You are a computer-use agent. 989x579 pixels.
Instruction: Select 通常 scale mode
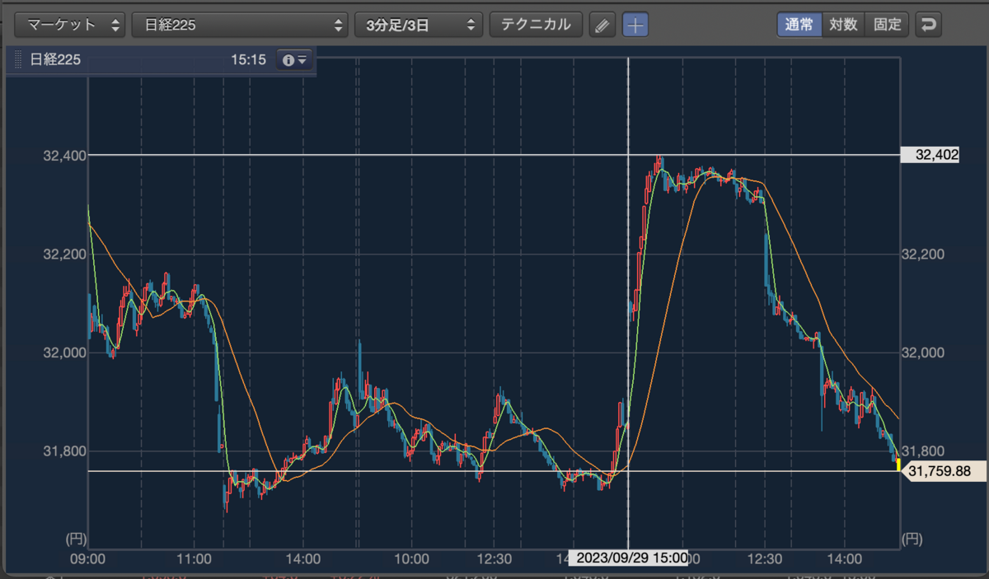pos(799,25)
